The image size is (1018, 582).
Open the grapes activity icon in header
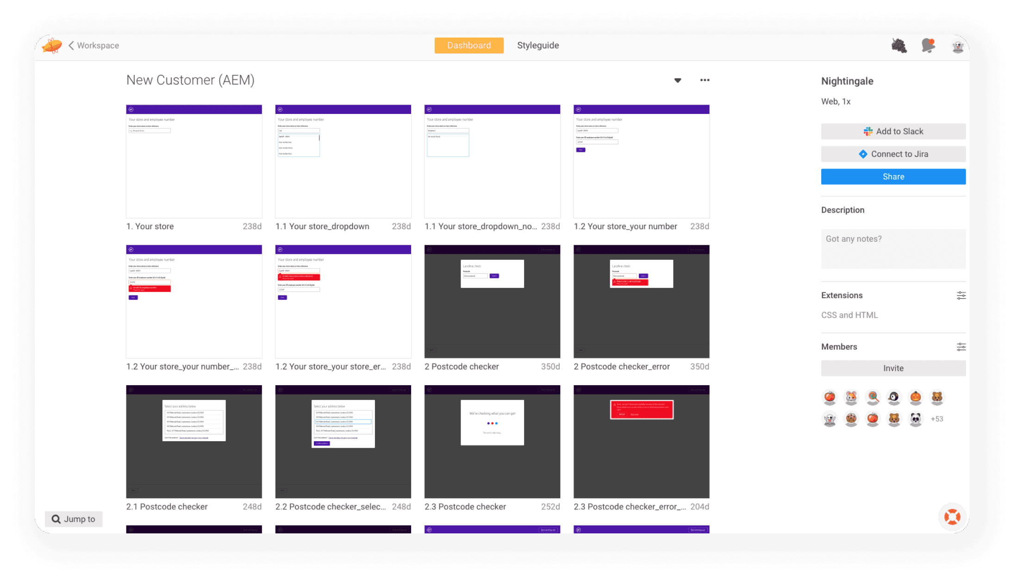pos(899,45)
